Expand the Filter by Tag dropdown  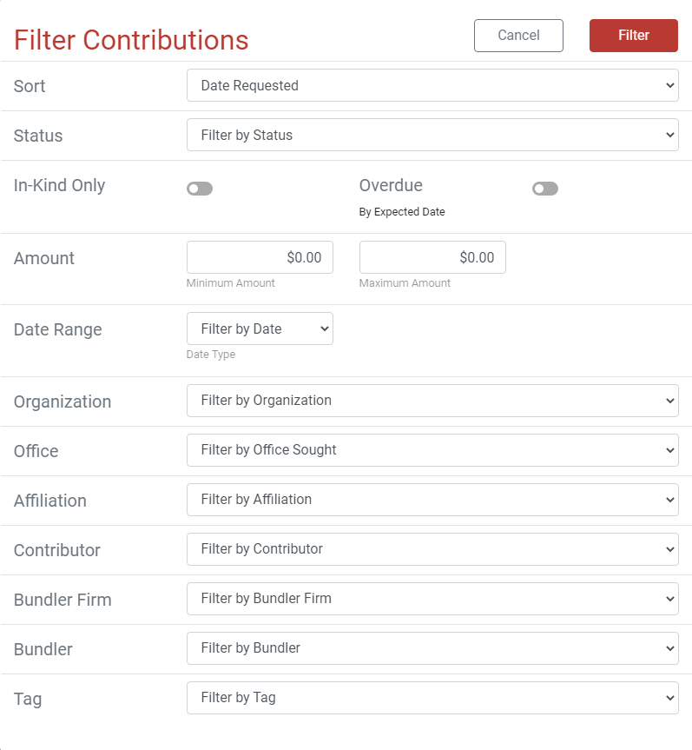(x=432, y=698)
